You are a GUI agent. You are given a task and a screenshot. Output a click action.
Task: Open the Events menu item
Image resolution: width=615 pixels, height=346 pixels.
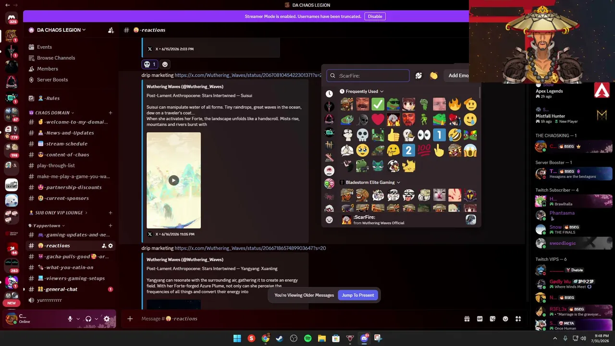click(71, 47)
